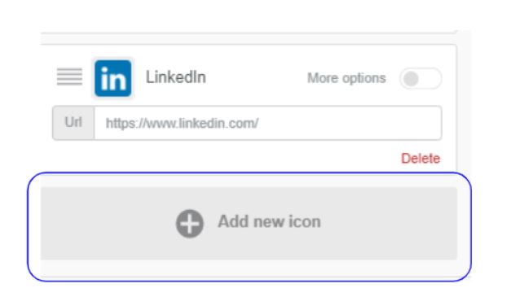The image size is (520, 301).
Task: Click the empty right end of the Url field
Action: click(398, 123)
